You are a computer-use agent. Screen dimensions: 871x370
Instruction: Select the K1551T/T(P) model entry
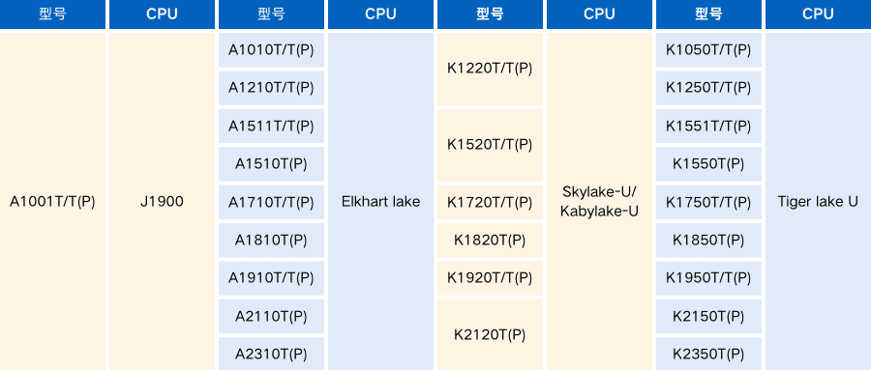[x=708, y=126]
